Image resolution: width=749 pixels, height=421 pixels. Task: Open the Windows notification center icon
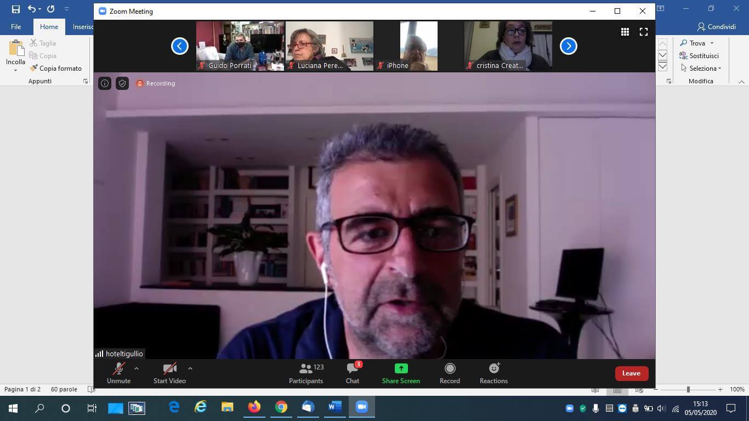point(731,408)
